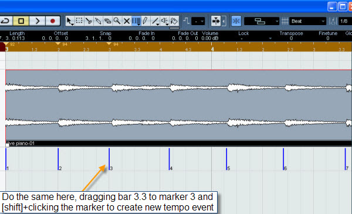
Task: Edit the Fade Out value field
Action: (x=185, y=38)
